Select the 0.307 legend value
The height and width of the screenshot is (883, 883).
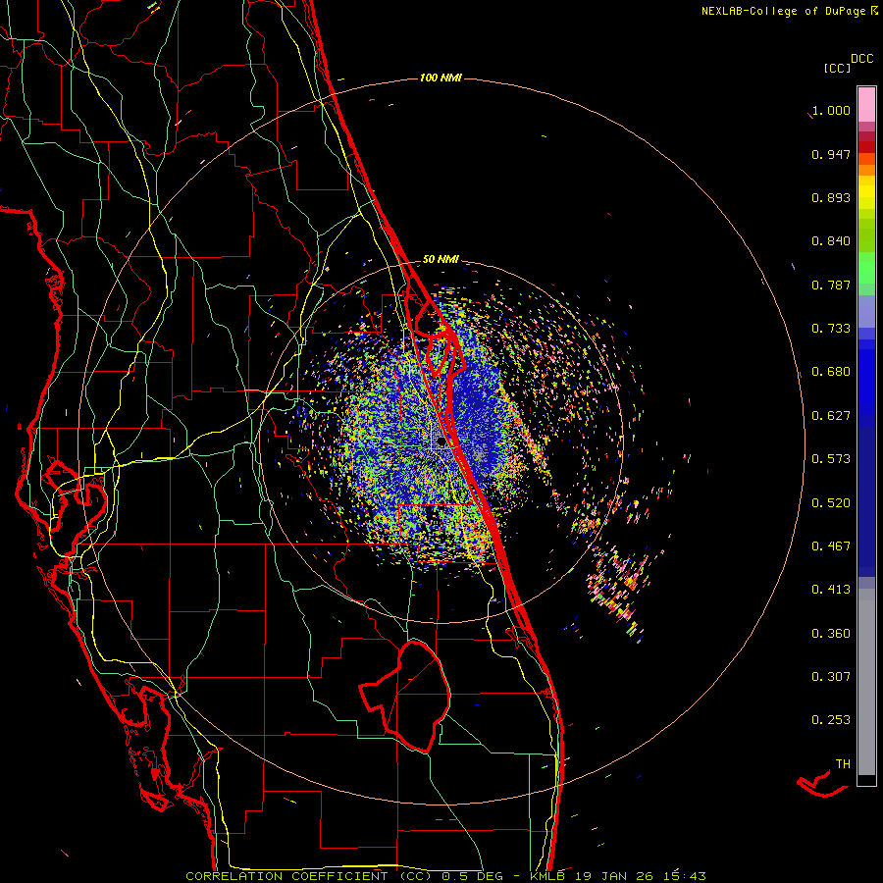point(831,677)
